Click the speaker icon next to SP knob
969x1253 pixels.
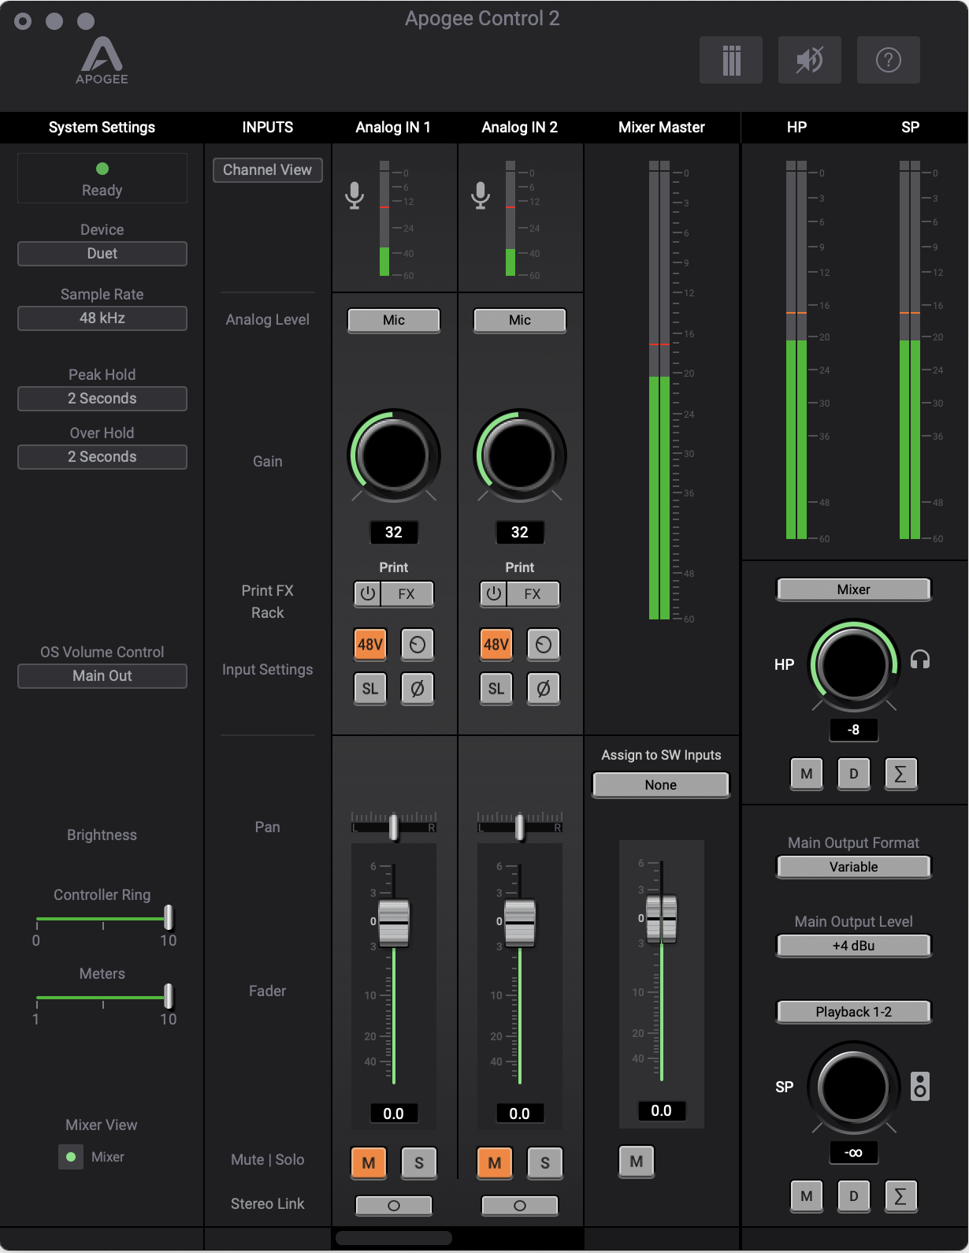coord(920,1086)
